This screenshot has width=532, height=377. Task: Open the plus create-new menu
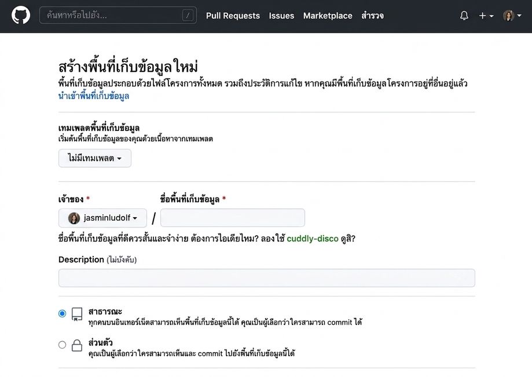(x=486, y=16)
